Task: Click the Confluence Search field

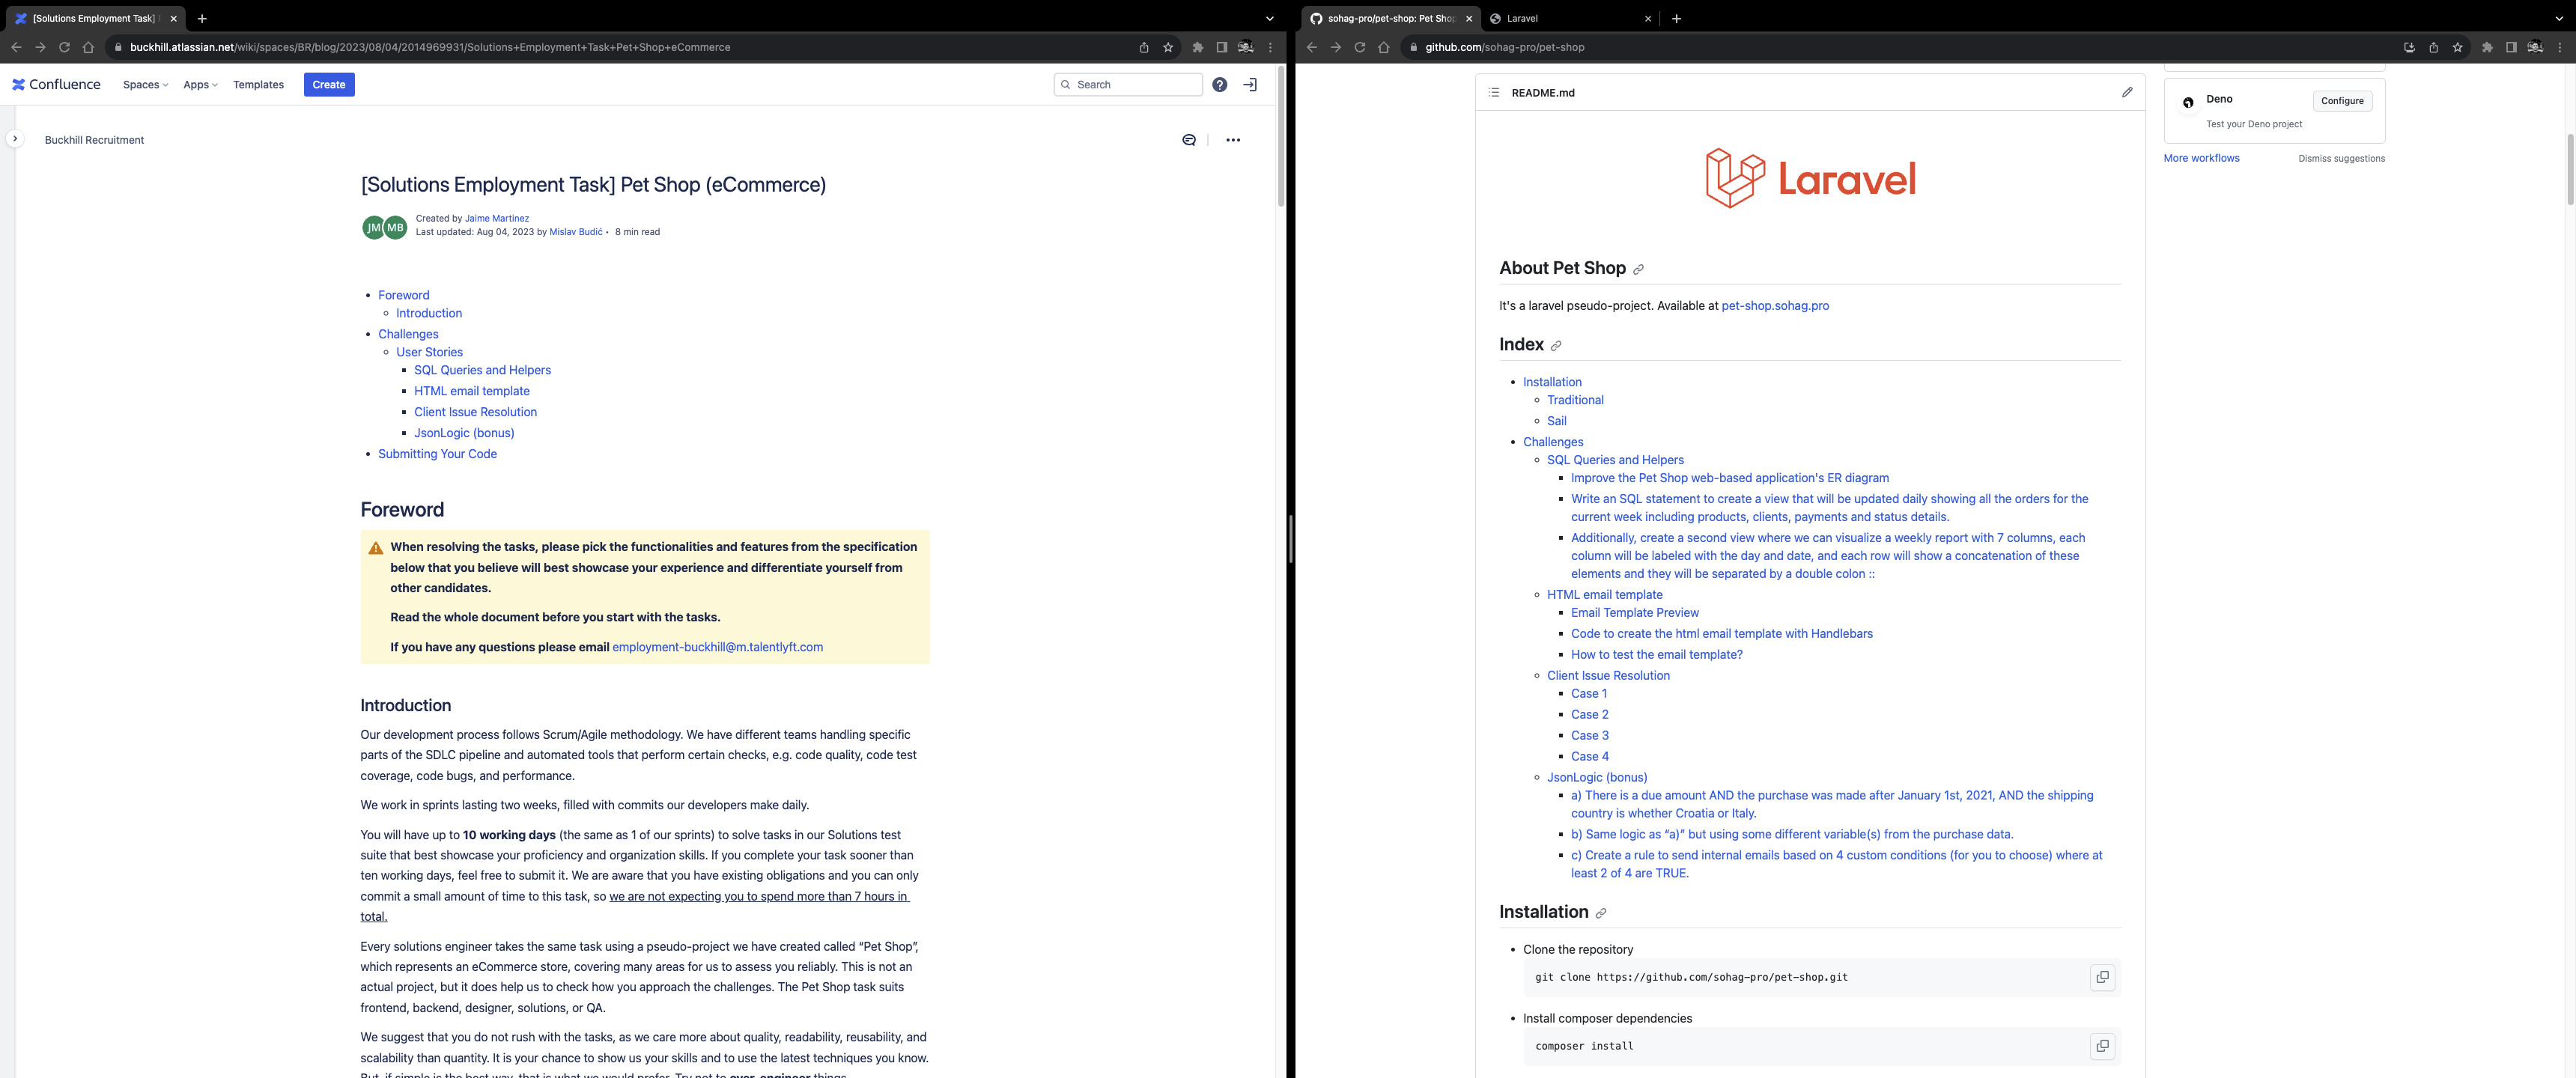Action: (1134, 85)
